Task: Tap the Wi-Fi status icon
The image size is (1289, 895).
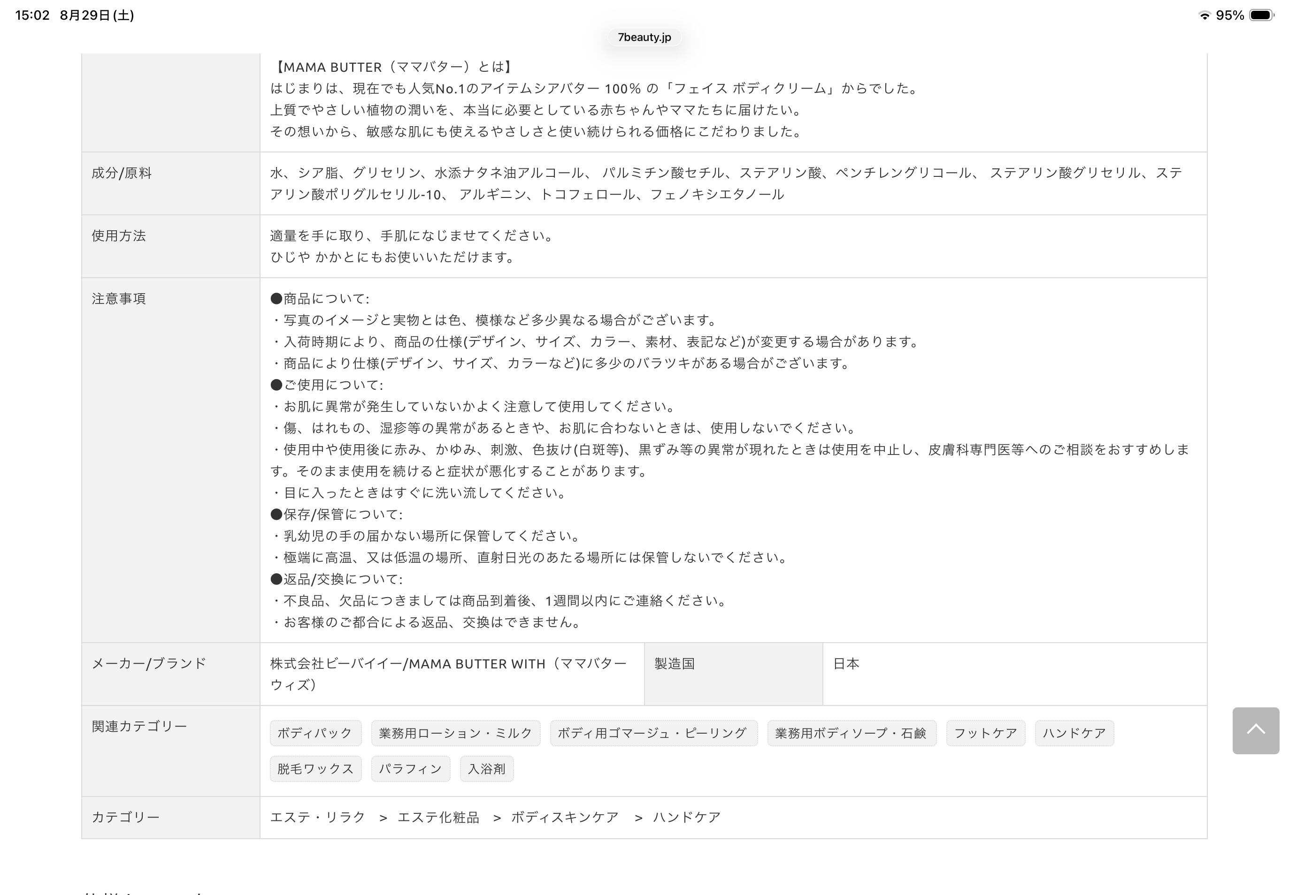Action: pyautogui.click(x=1204, y=15)
